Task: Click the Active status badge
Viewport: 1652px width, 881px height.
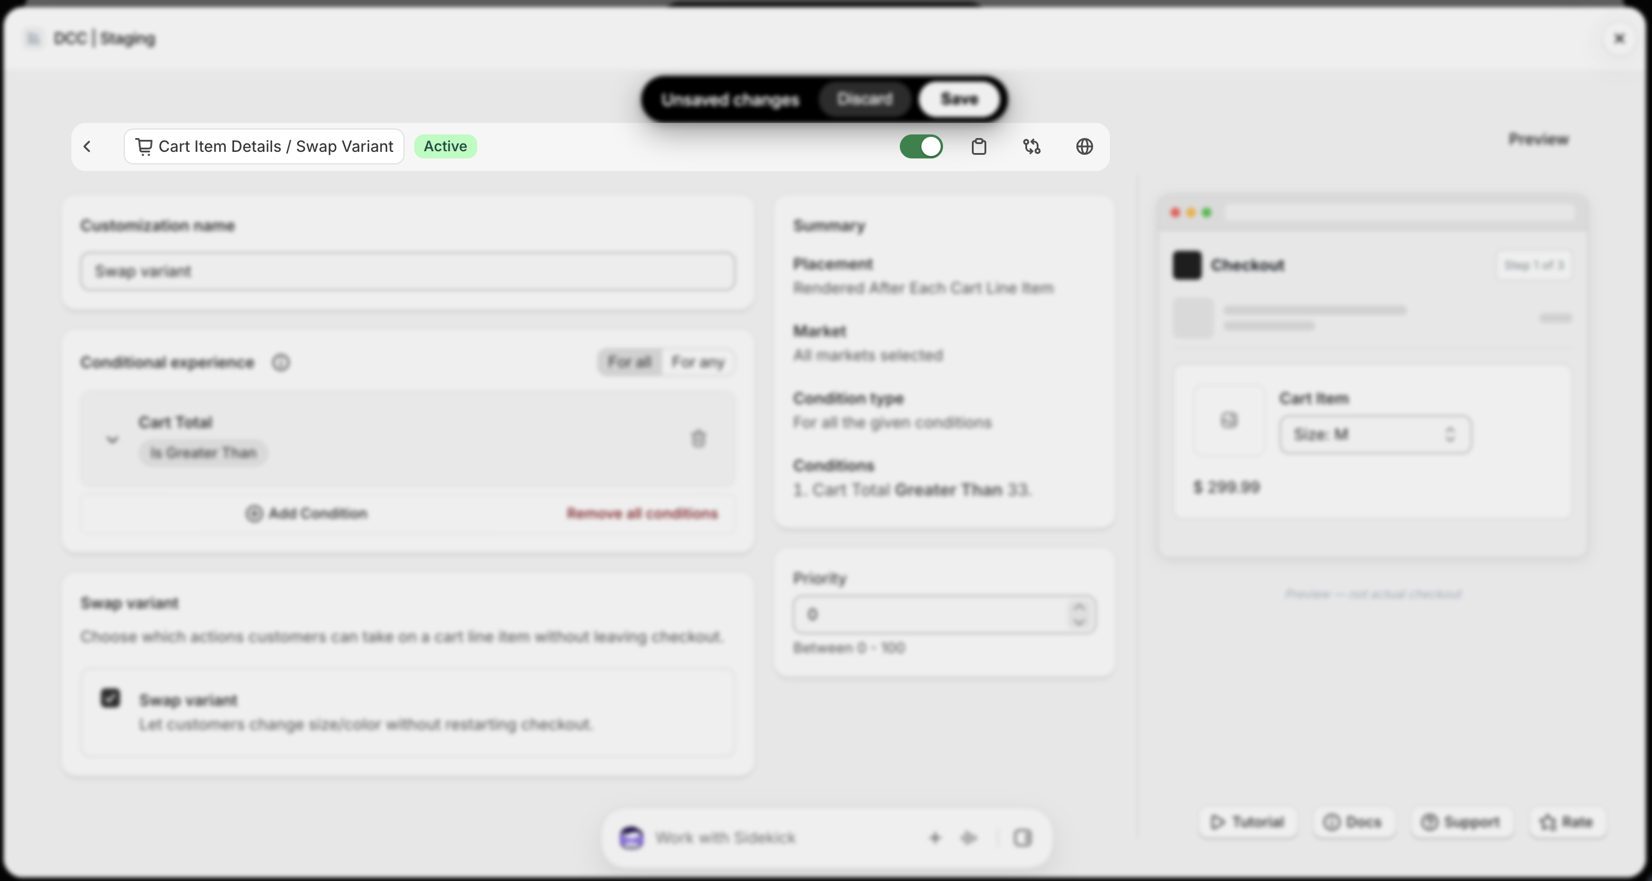Action: (445, 147)
